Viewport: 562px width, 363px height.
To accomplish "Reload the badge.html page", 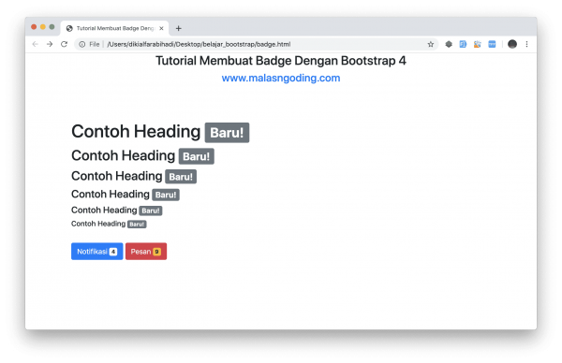I will tap(64, 44).
